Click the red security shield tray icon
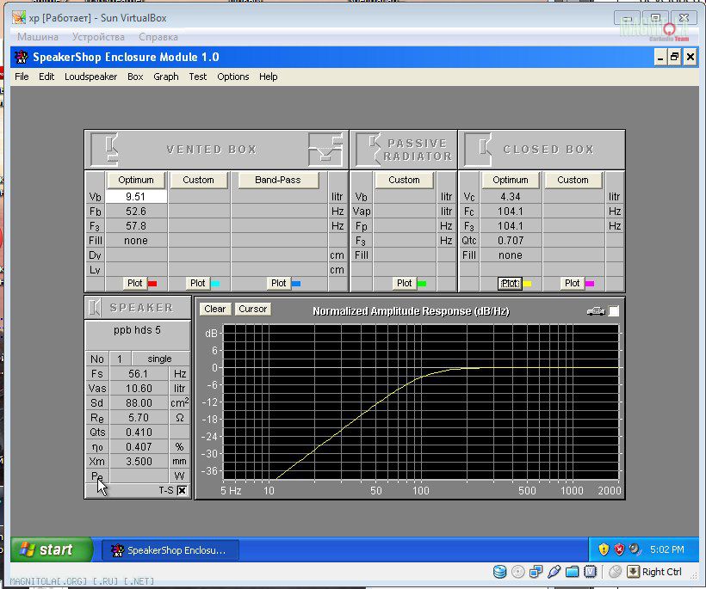 click(x=618, y=549)
